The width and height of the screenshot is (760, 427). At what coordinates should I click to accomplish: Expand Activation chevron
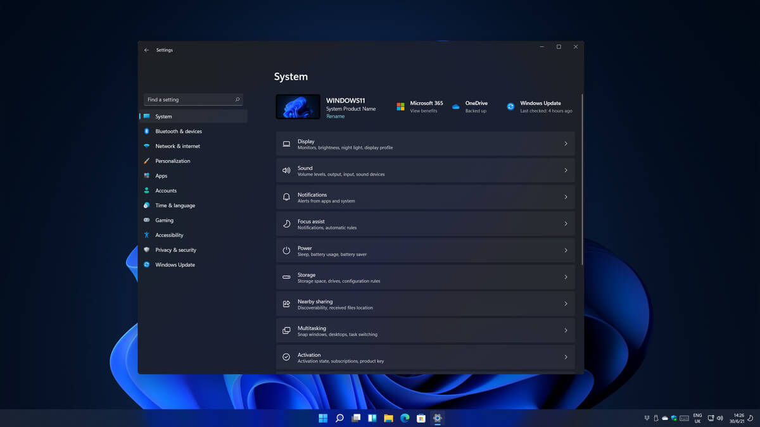(566, 357)
